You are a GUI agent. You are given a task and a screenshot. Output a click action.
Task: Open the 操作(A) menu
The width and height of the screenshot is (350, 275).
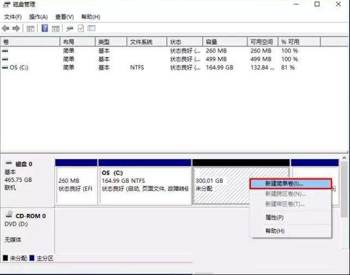[38, 17]
